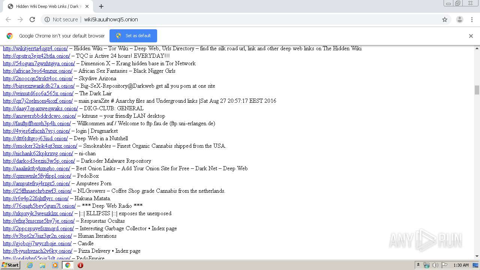
Task: Open the bjyushvzach2v6ky.onion link
Action: click(x=37, y=251)
